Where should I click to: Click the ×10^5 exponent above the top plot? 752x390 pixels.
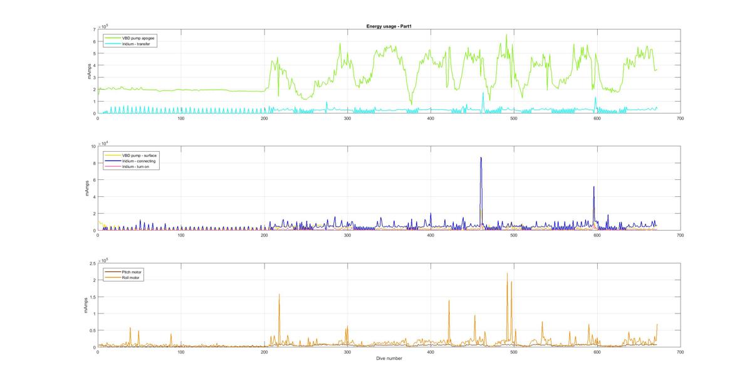[x=104, y=25]
